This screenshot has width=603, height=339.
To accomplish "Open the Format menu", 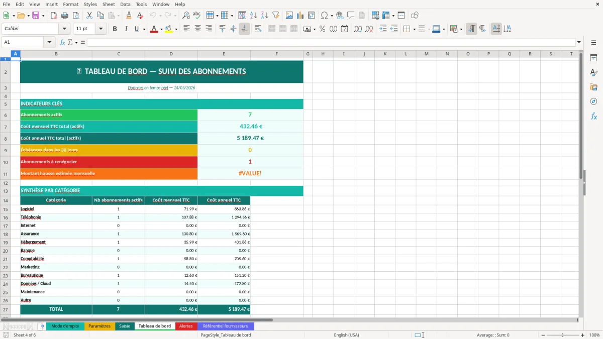I will pos(70,4).
